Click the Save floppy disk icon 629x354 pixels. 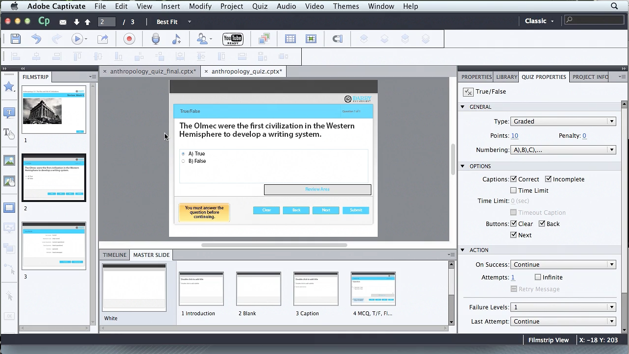[x=16, y=39]
